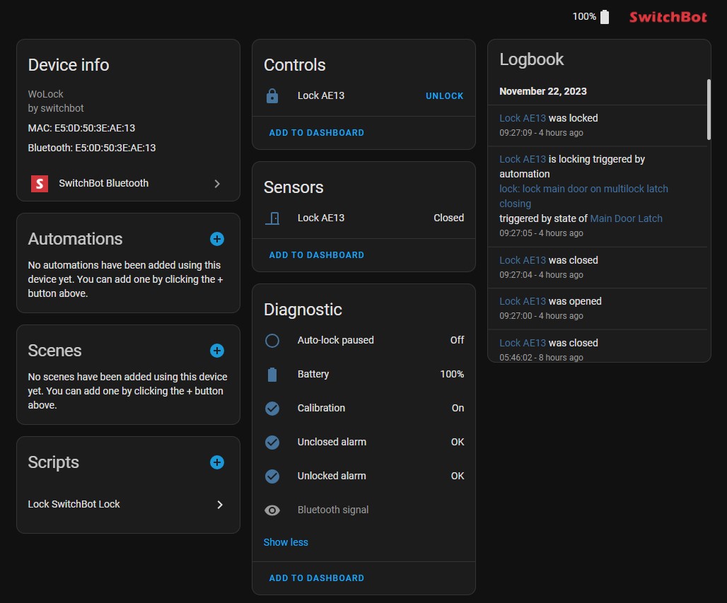Click the Calibration 'On' value

tap(458, 408)
